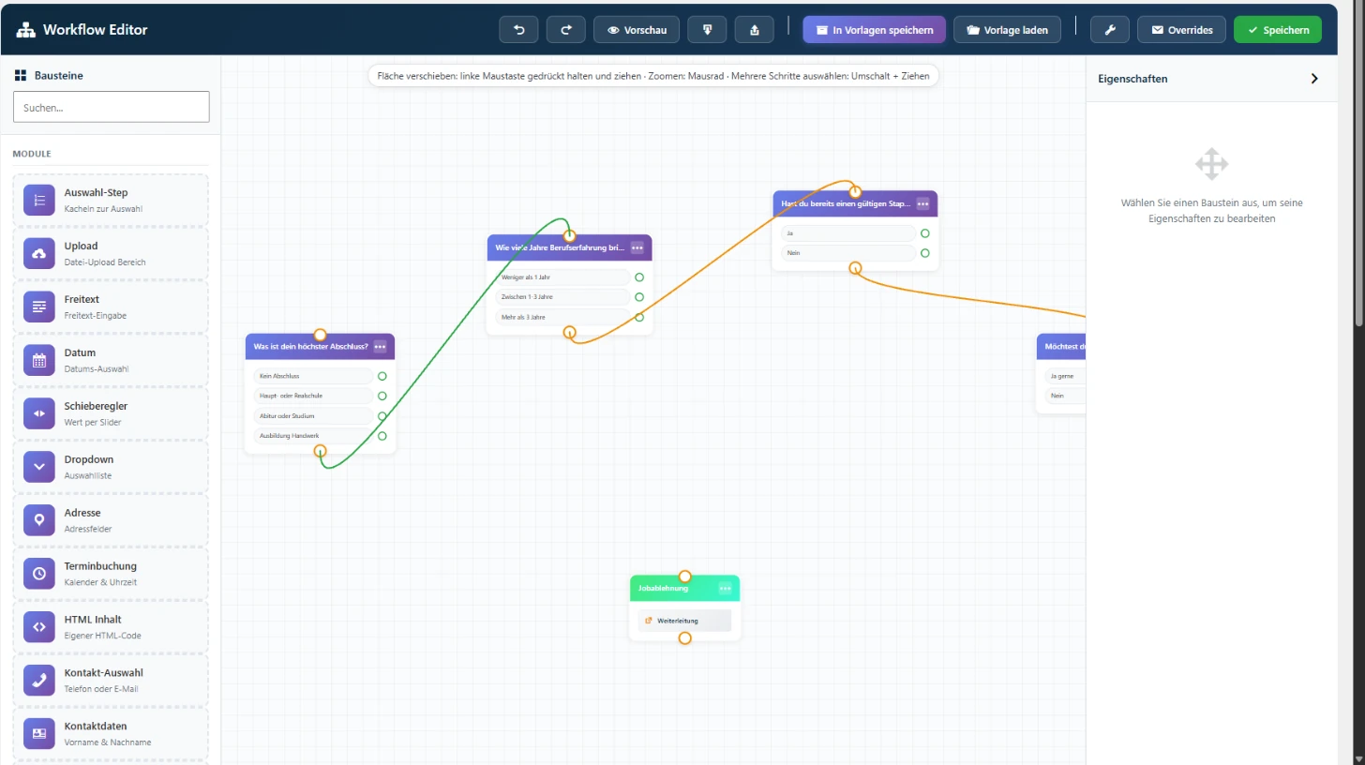Click the import (downward arrow) toolbar button
The height and width of the screenshot is (765, 1365).
pyautogui.click(x=707, y=30)
